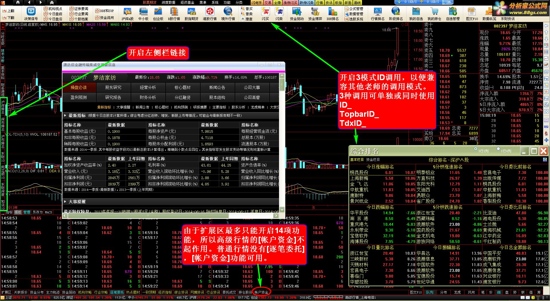The image size is (550, 301).
Task: Click the 沪深排名 left sidebar link
Action: (x=3, y=107)
